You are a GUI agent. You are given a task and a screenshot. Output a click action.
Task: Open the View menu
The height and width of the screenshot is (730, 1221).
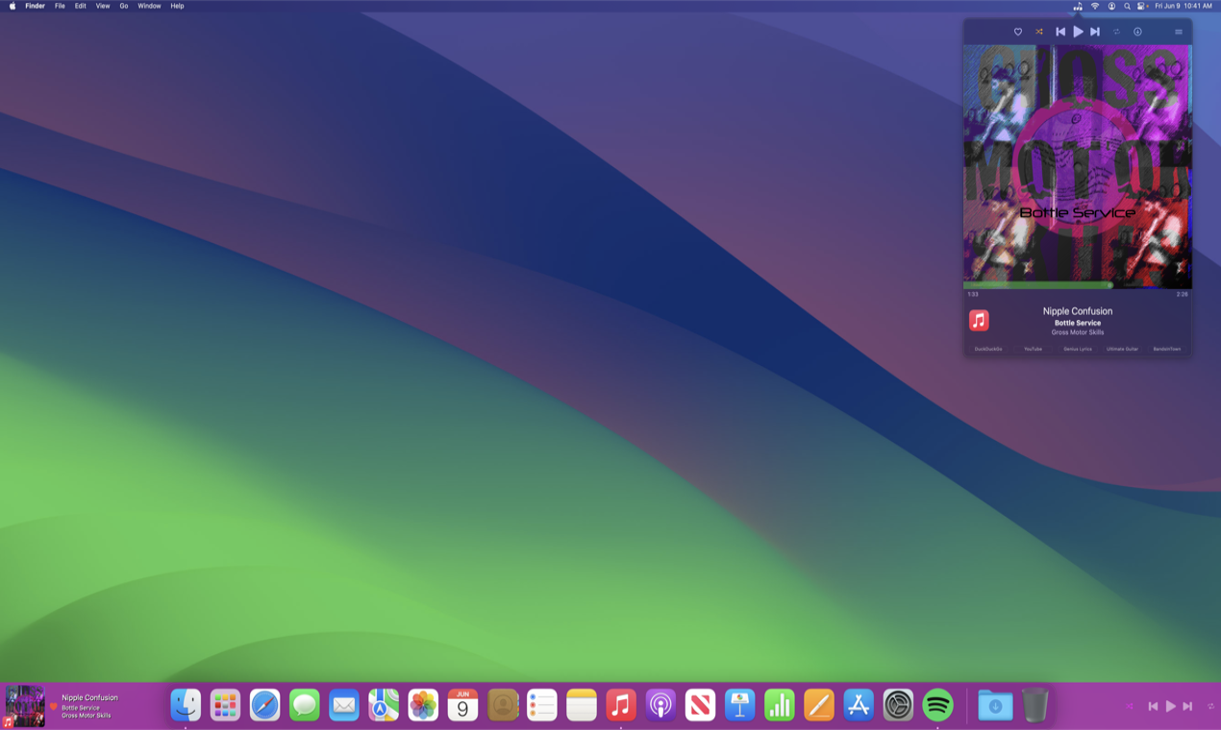(x=102, y=6)
